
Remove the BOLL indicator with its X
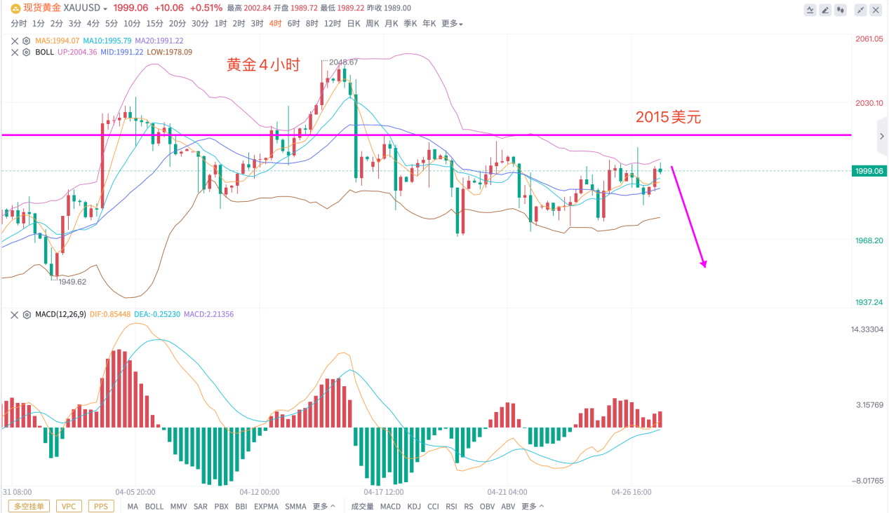click(x=15, y=52)
